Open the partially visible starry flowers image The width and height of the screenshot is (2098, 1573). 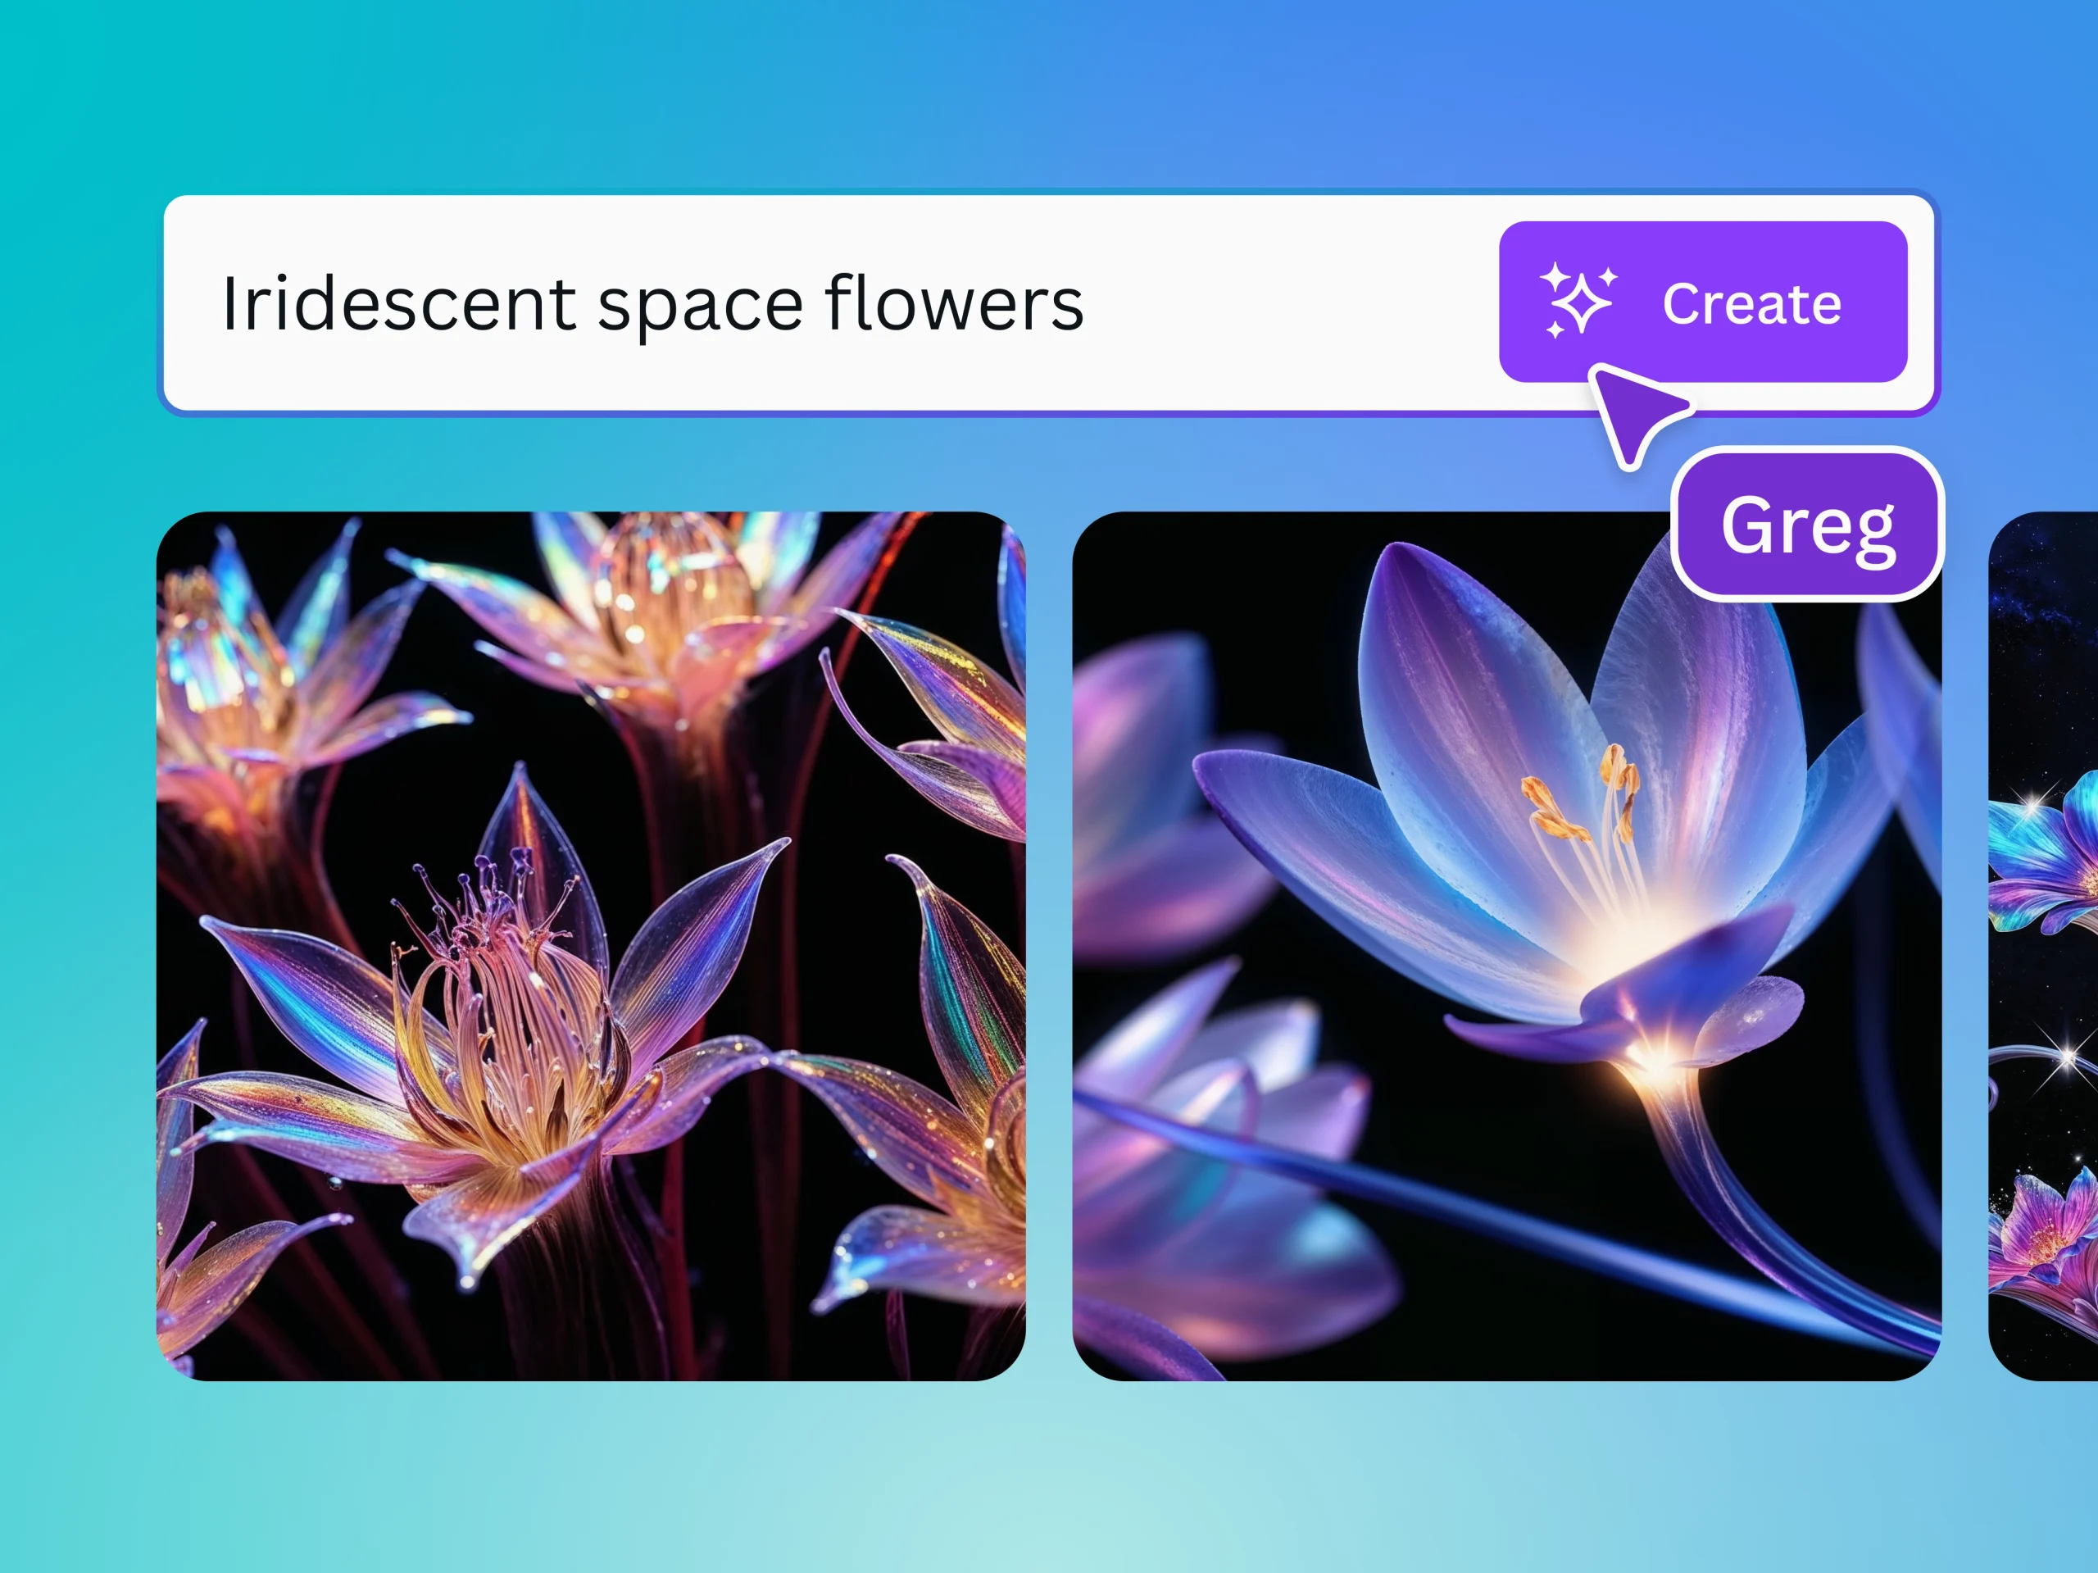pyautogui.click(x=2043, y=946)
